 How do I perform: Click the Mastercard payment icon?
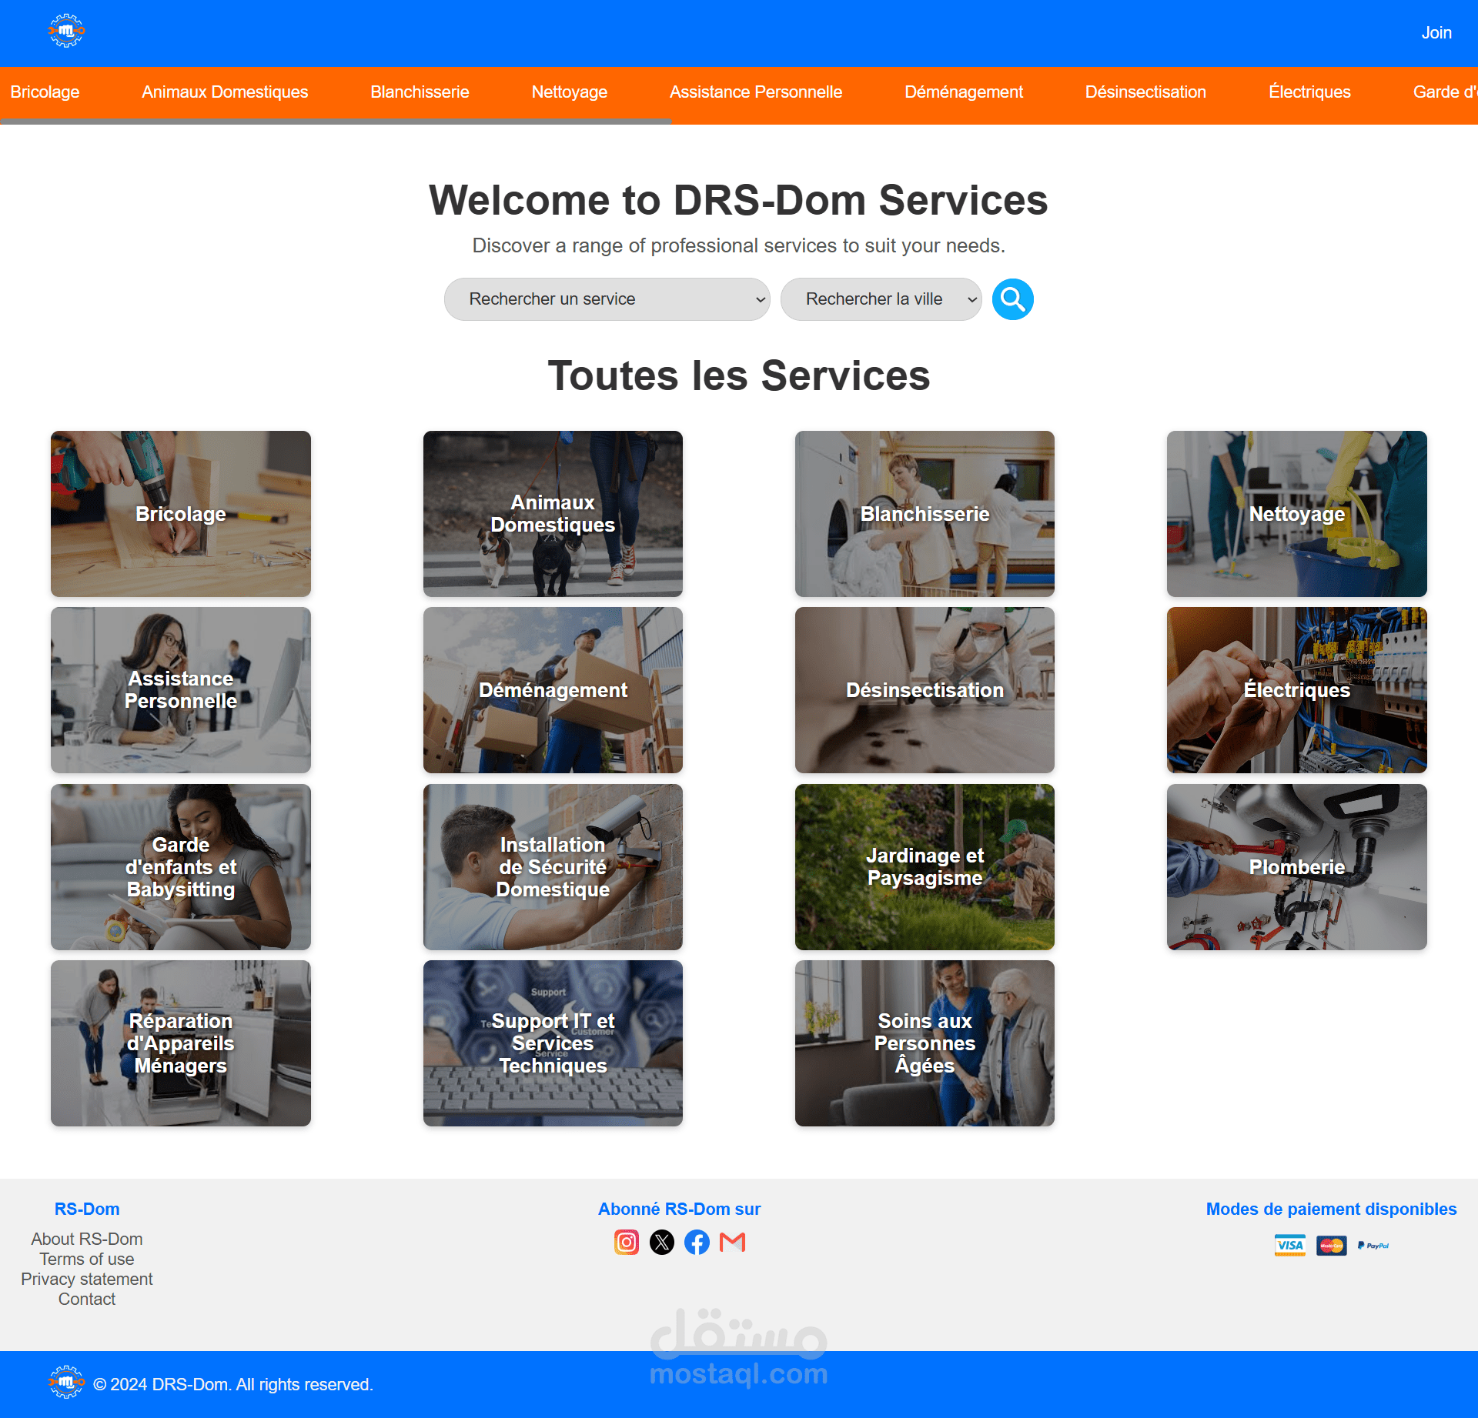pyautogui.click(x=1331, y=1245)
